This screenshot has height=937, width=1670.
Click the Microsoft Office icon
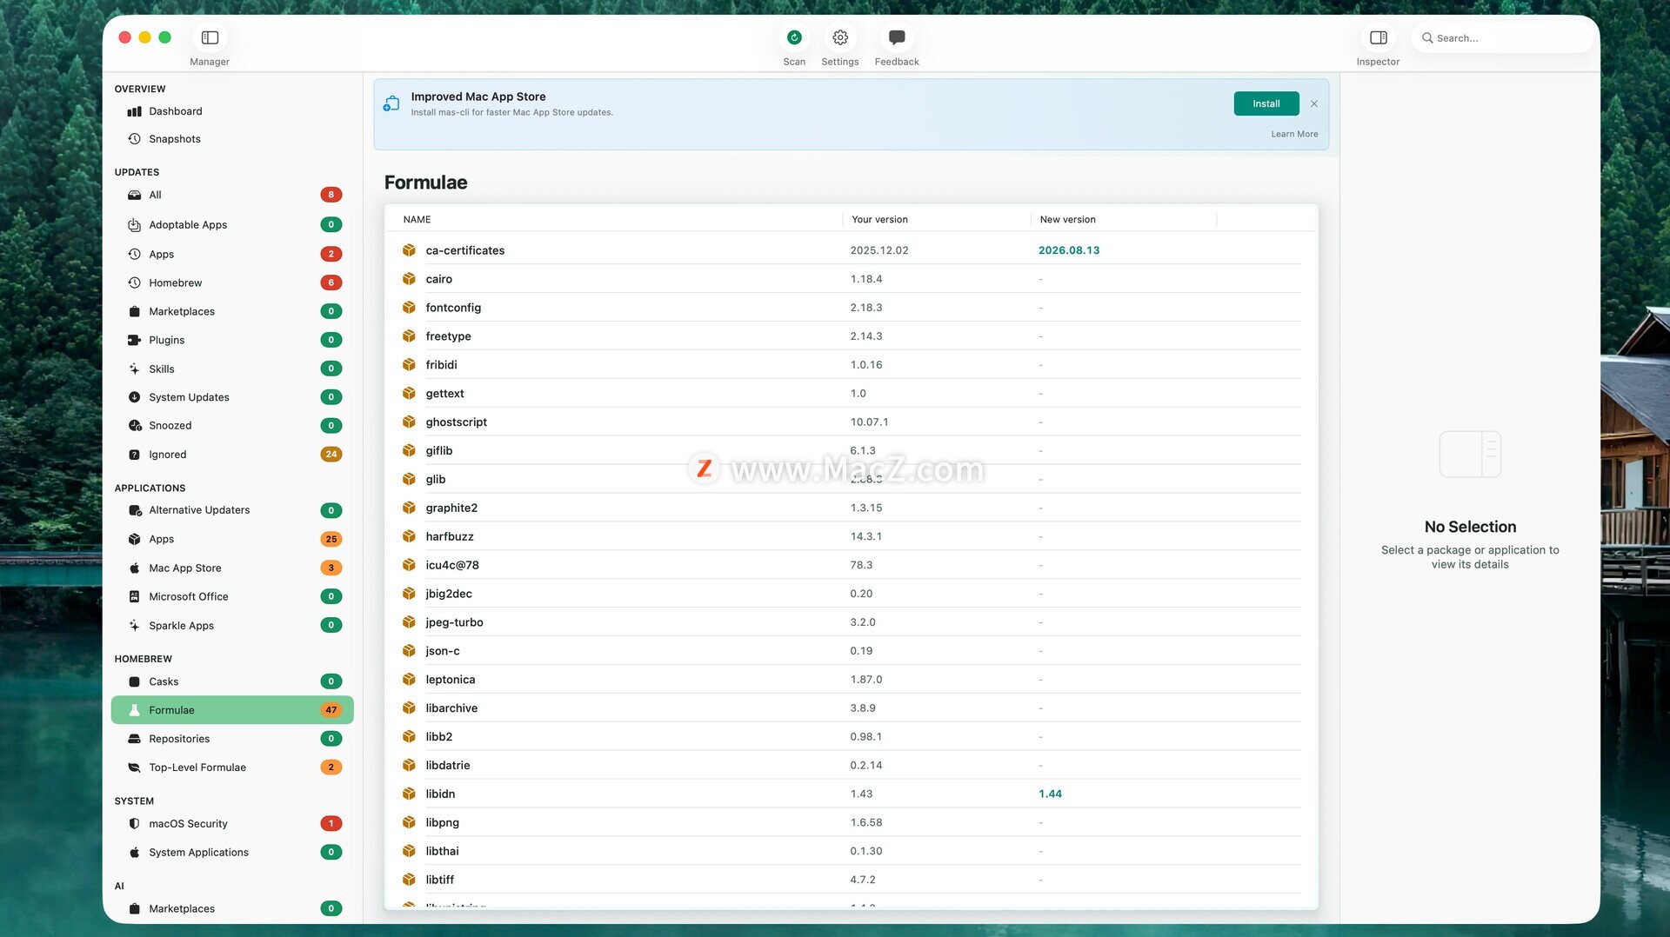tap(135, 596)
